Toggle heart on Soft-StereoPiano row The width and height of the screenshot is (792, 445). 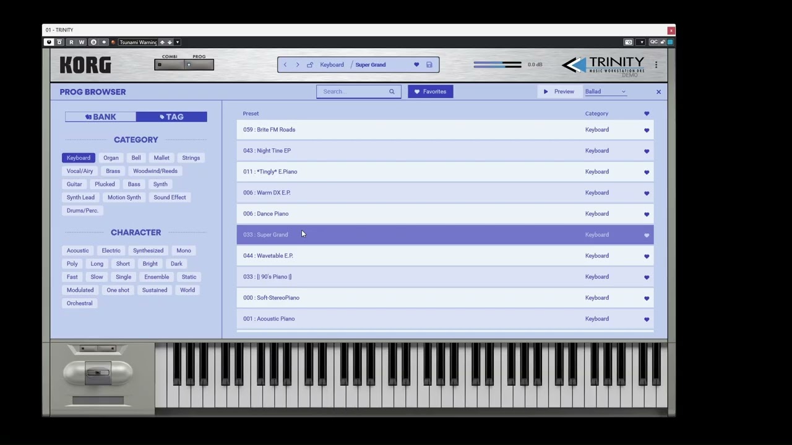[x=647, y=299]
